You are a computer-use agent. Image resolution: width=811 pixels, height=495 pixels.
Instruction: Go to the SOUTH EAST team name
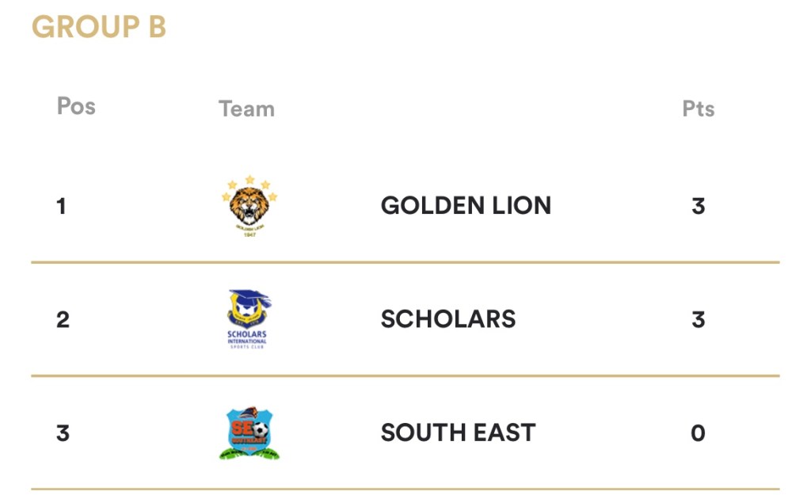458,433
